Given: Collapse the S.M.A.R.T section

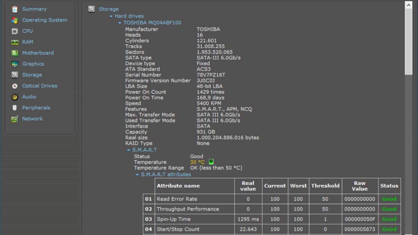Looking at the screenshot, I should (x=129, y=150).
